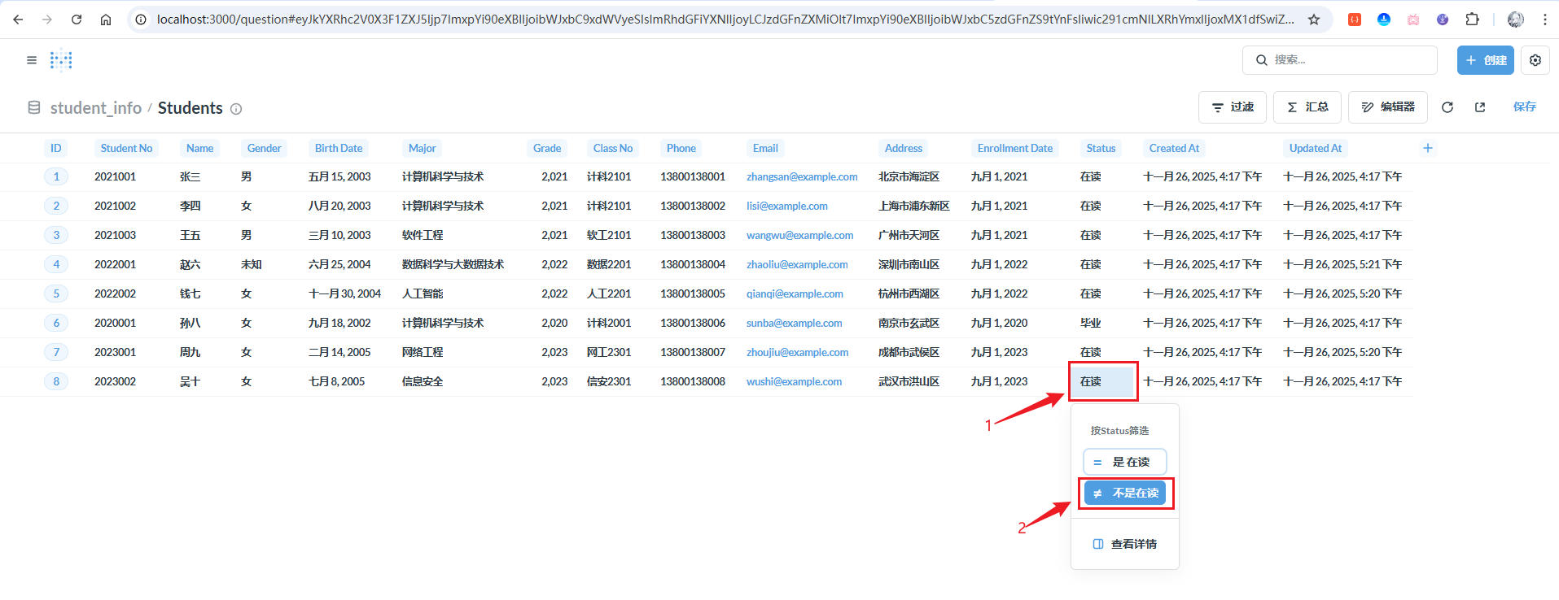Click the refresh icon beside the editor button
Viewport: 1559px width, 600px height.
tap(1447, 107)
